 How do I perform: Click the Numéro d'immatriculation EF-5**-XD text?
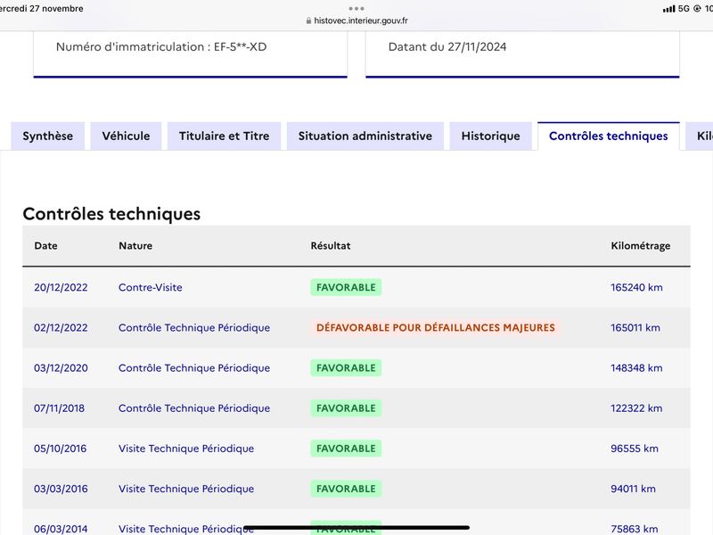[161, 47]
